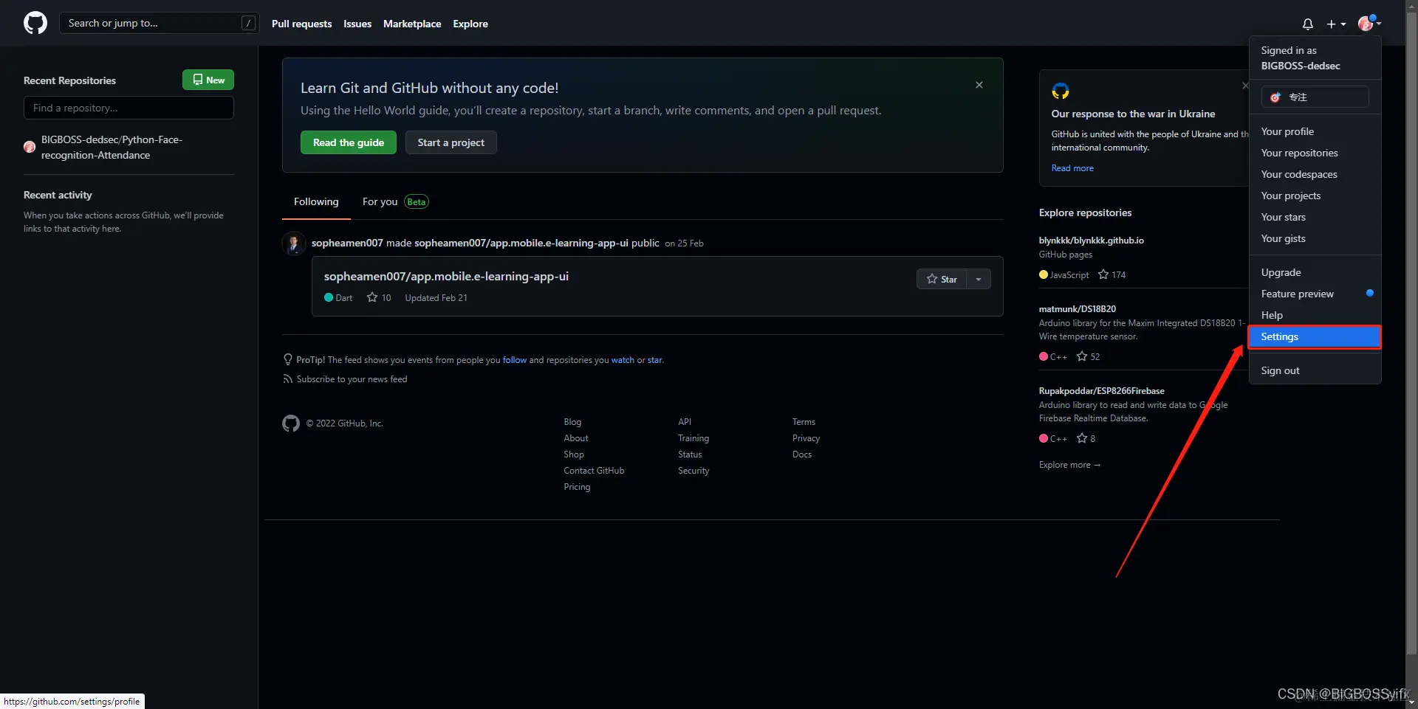1418x709 pixels.
Task: Open the Pricing footer link
Action: coord(577,487)
